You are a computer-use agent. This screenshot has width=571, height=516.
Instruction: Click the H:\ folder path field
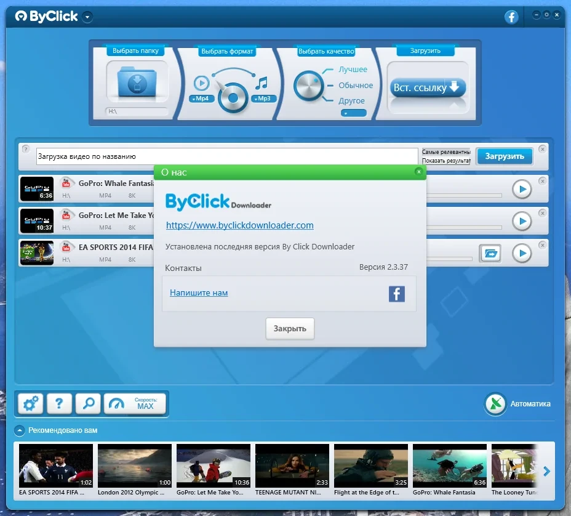coord(137,111)
